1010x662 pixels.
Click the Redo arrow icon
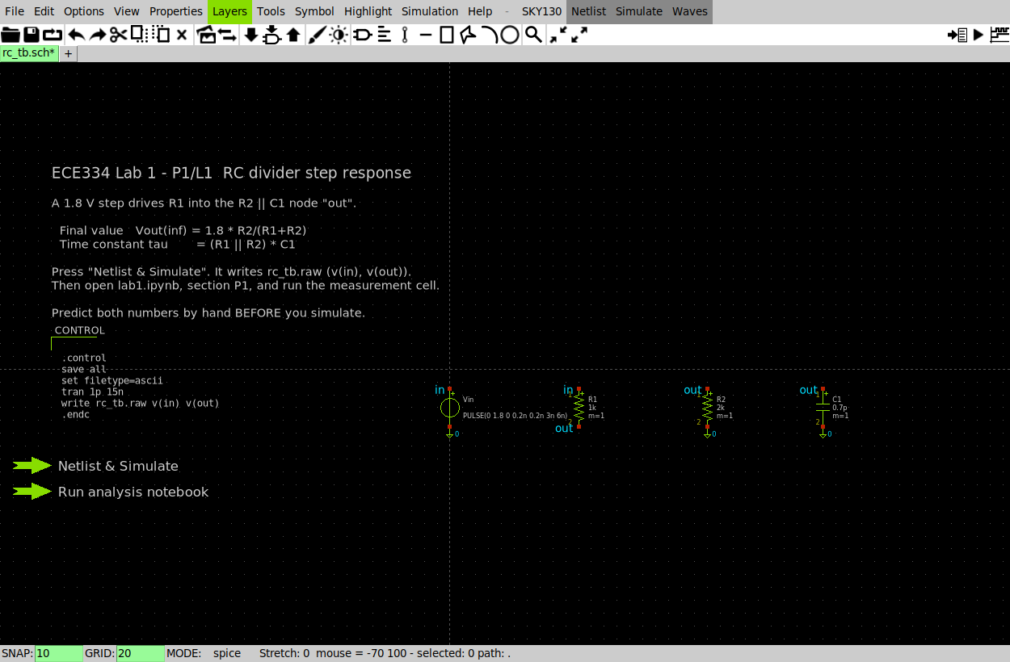(97, 35)
